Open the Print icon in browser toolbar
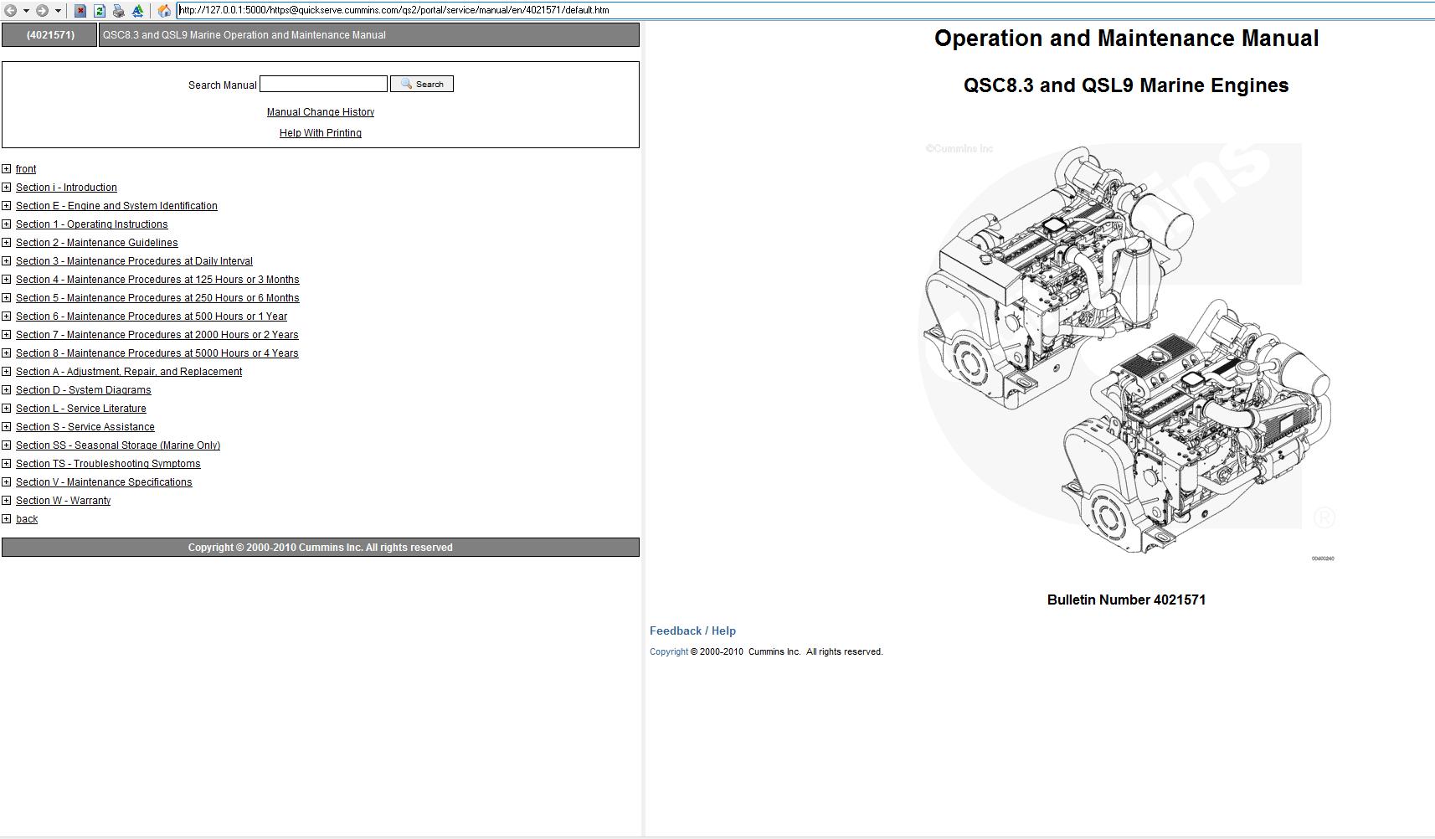 pyautogui.click(x=118, y=10)
